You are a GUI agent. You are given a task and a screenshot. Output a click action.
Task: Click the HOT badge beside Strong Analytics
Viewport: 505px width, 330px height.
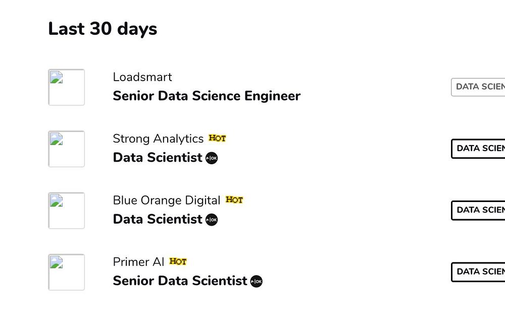(217, 138)
